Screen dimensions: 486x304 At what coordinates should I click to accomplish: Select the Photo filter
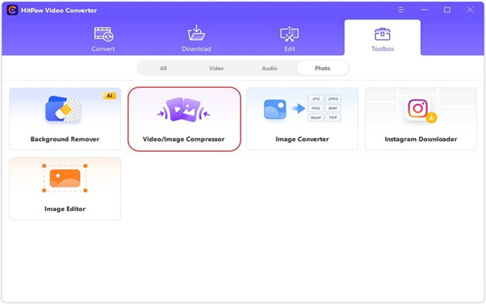(x=323, y=68)
